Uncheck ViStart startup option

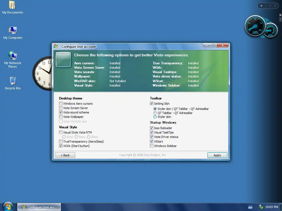point(151,141)
